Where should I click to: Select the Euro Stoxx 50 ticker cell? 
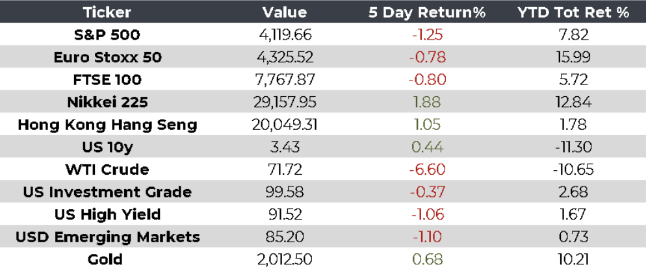[x=107, y=57]
